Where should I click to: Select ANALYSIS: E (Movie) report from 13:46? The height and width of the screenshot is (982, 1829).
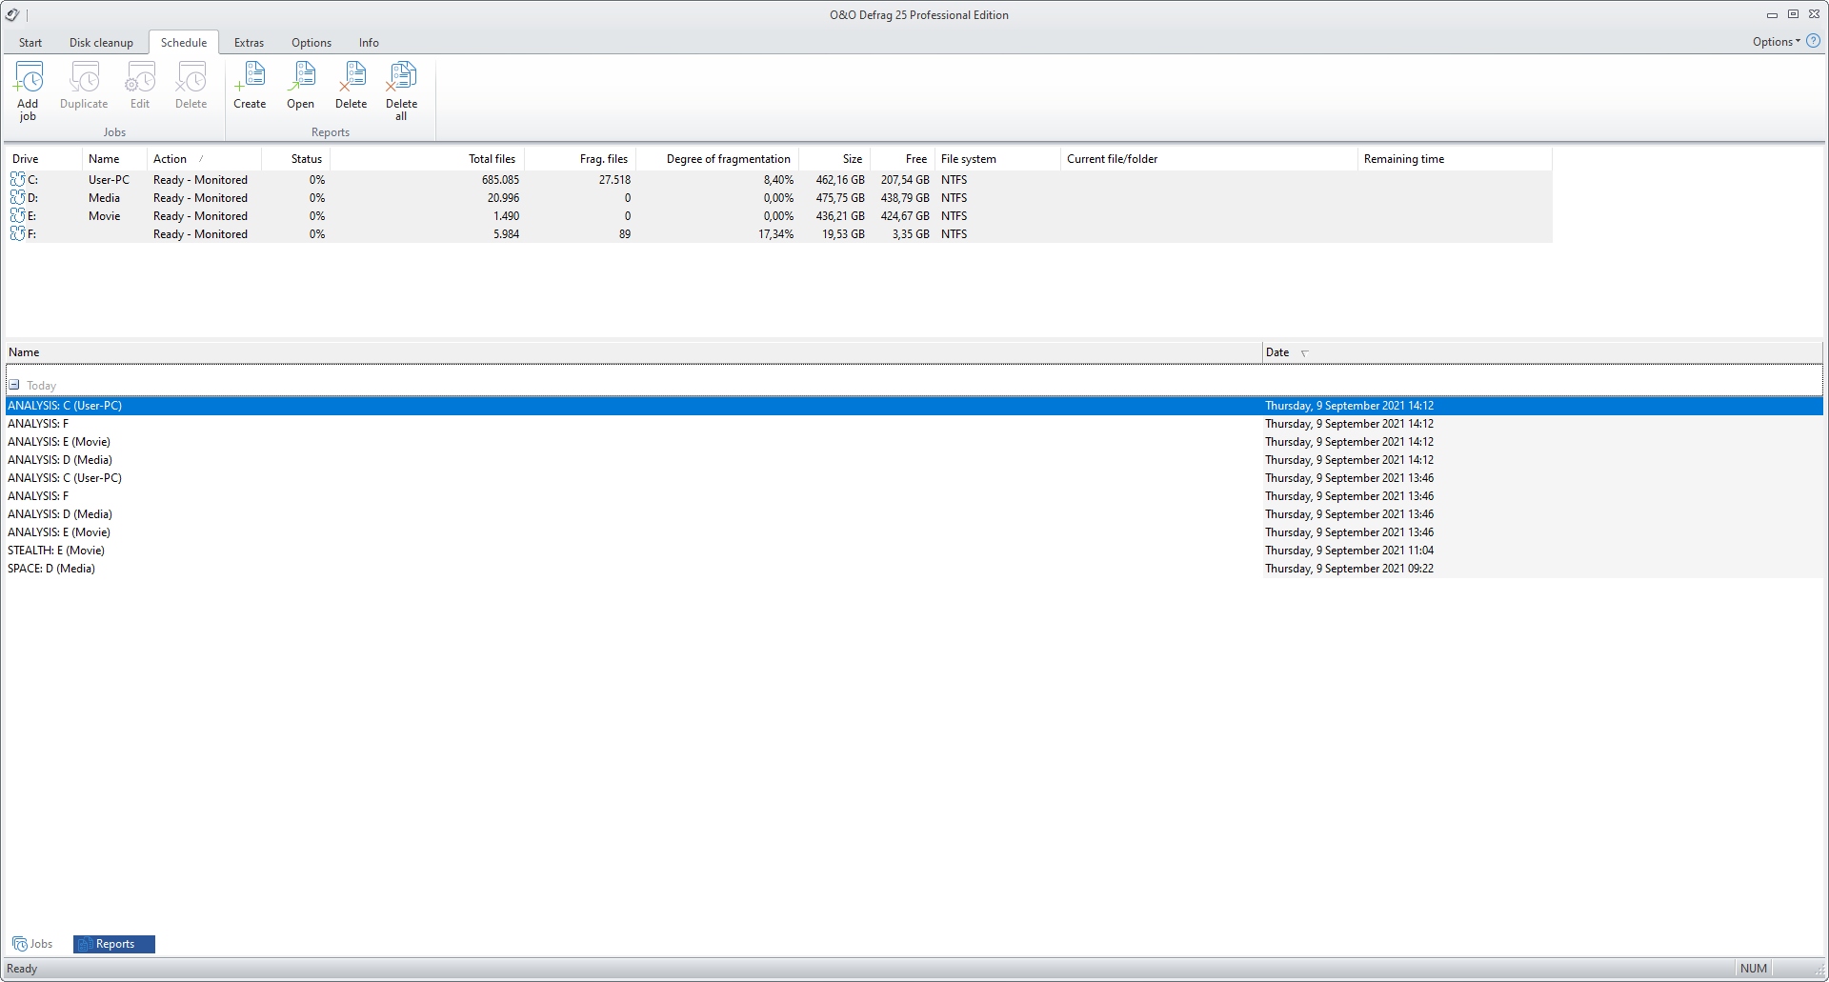[x=914, y=532]
